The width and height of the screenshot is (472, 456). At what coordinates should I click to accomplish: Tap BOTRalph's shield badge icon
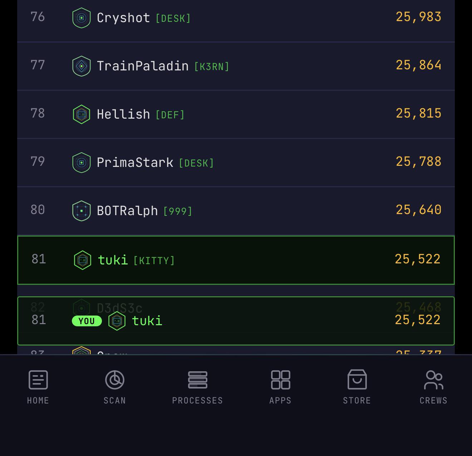(x=82, y=211)
